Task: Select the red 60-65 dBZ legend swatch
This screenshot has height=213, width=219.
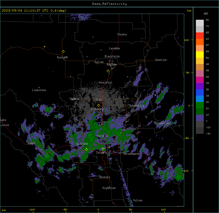Action: (200, 36)
